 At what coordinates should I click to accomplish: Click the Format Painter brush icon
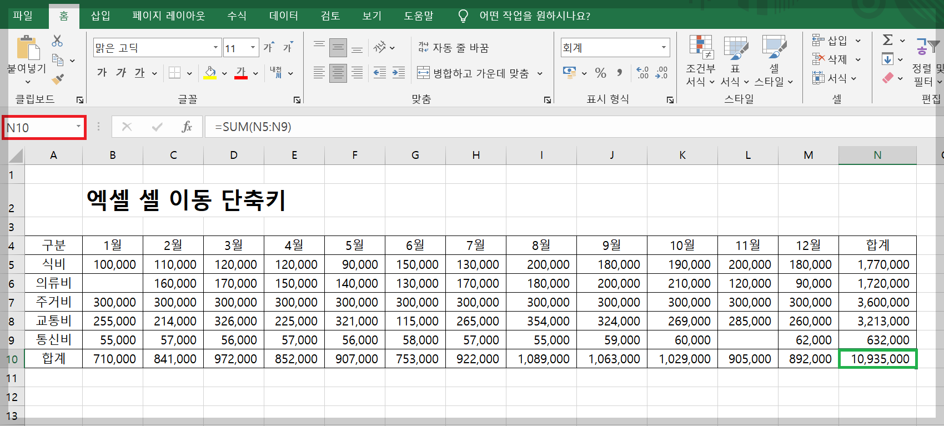58,78
